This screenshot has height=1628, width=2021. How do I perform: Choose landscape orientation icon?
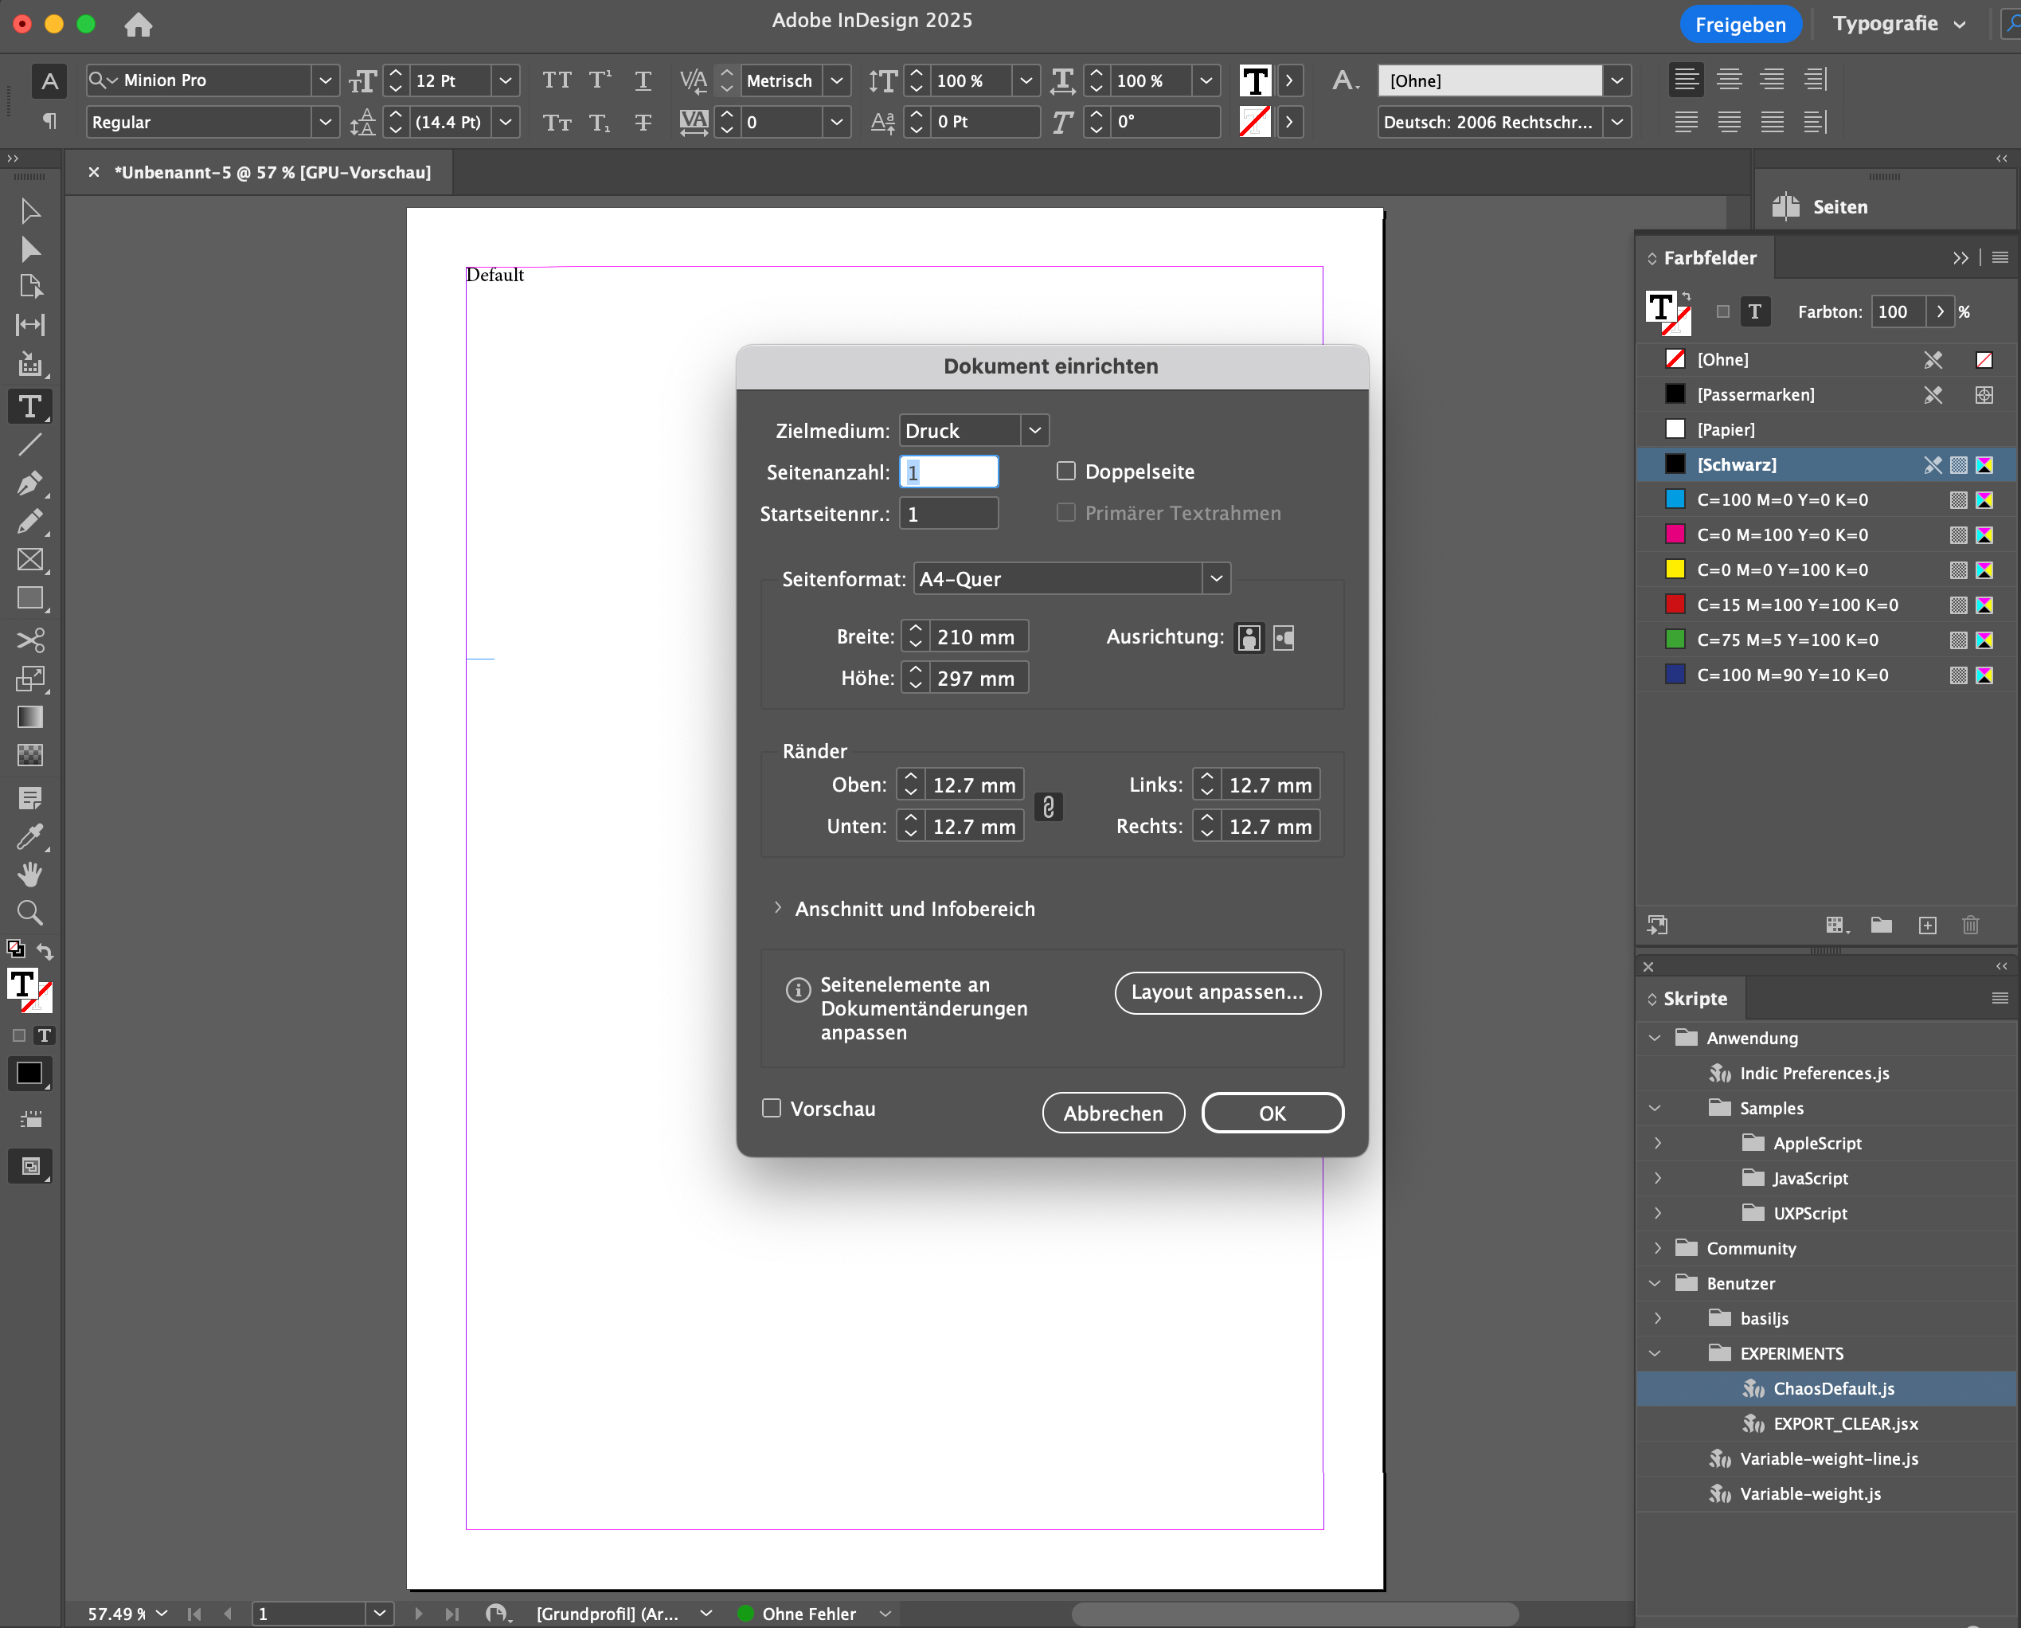(1284, 638)
